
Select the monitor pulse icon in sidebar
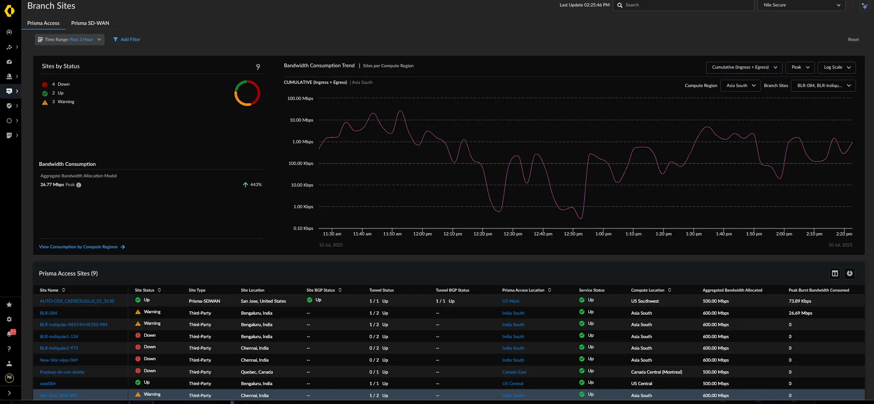(9, 91)
